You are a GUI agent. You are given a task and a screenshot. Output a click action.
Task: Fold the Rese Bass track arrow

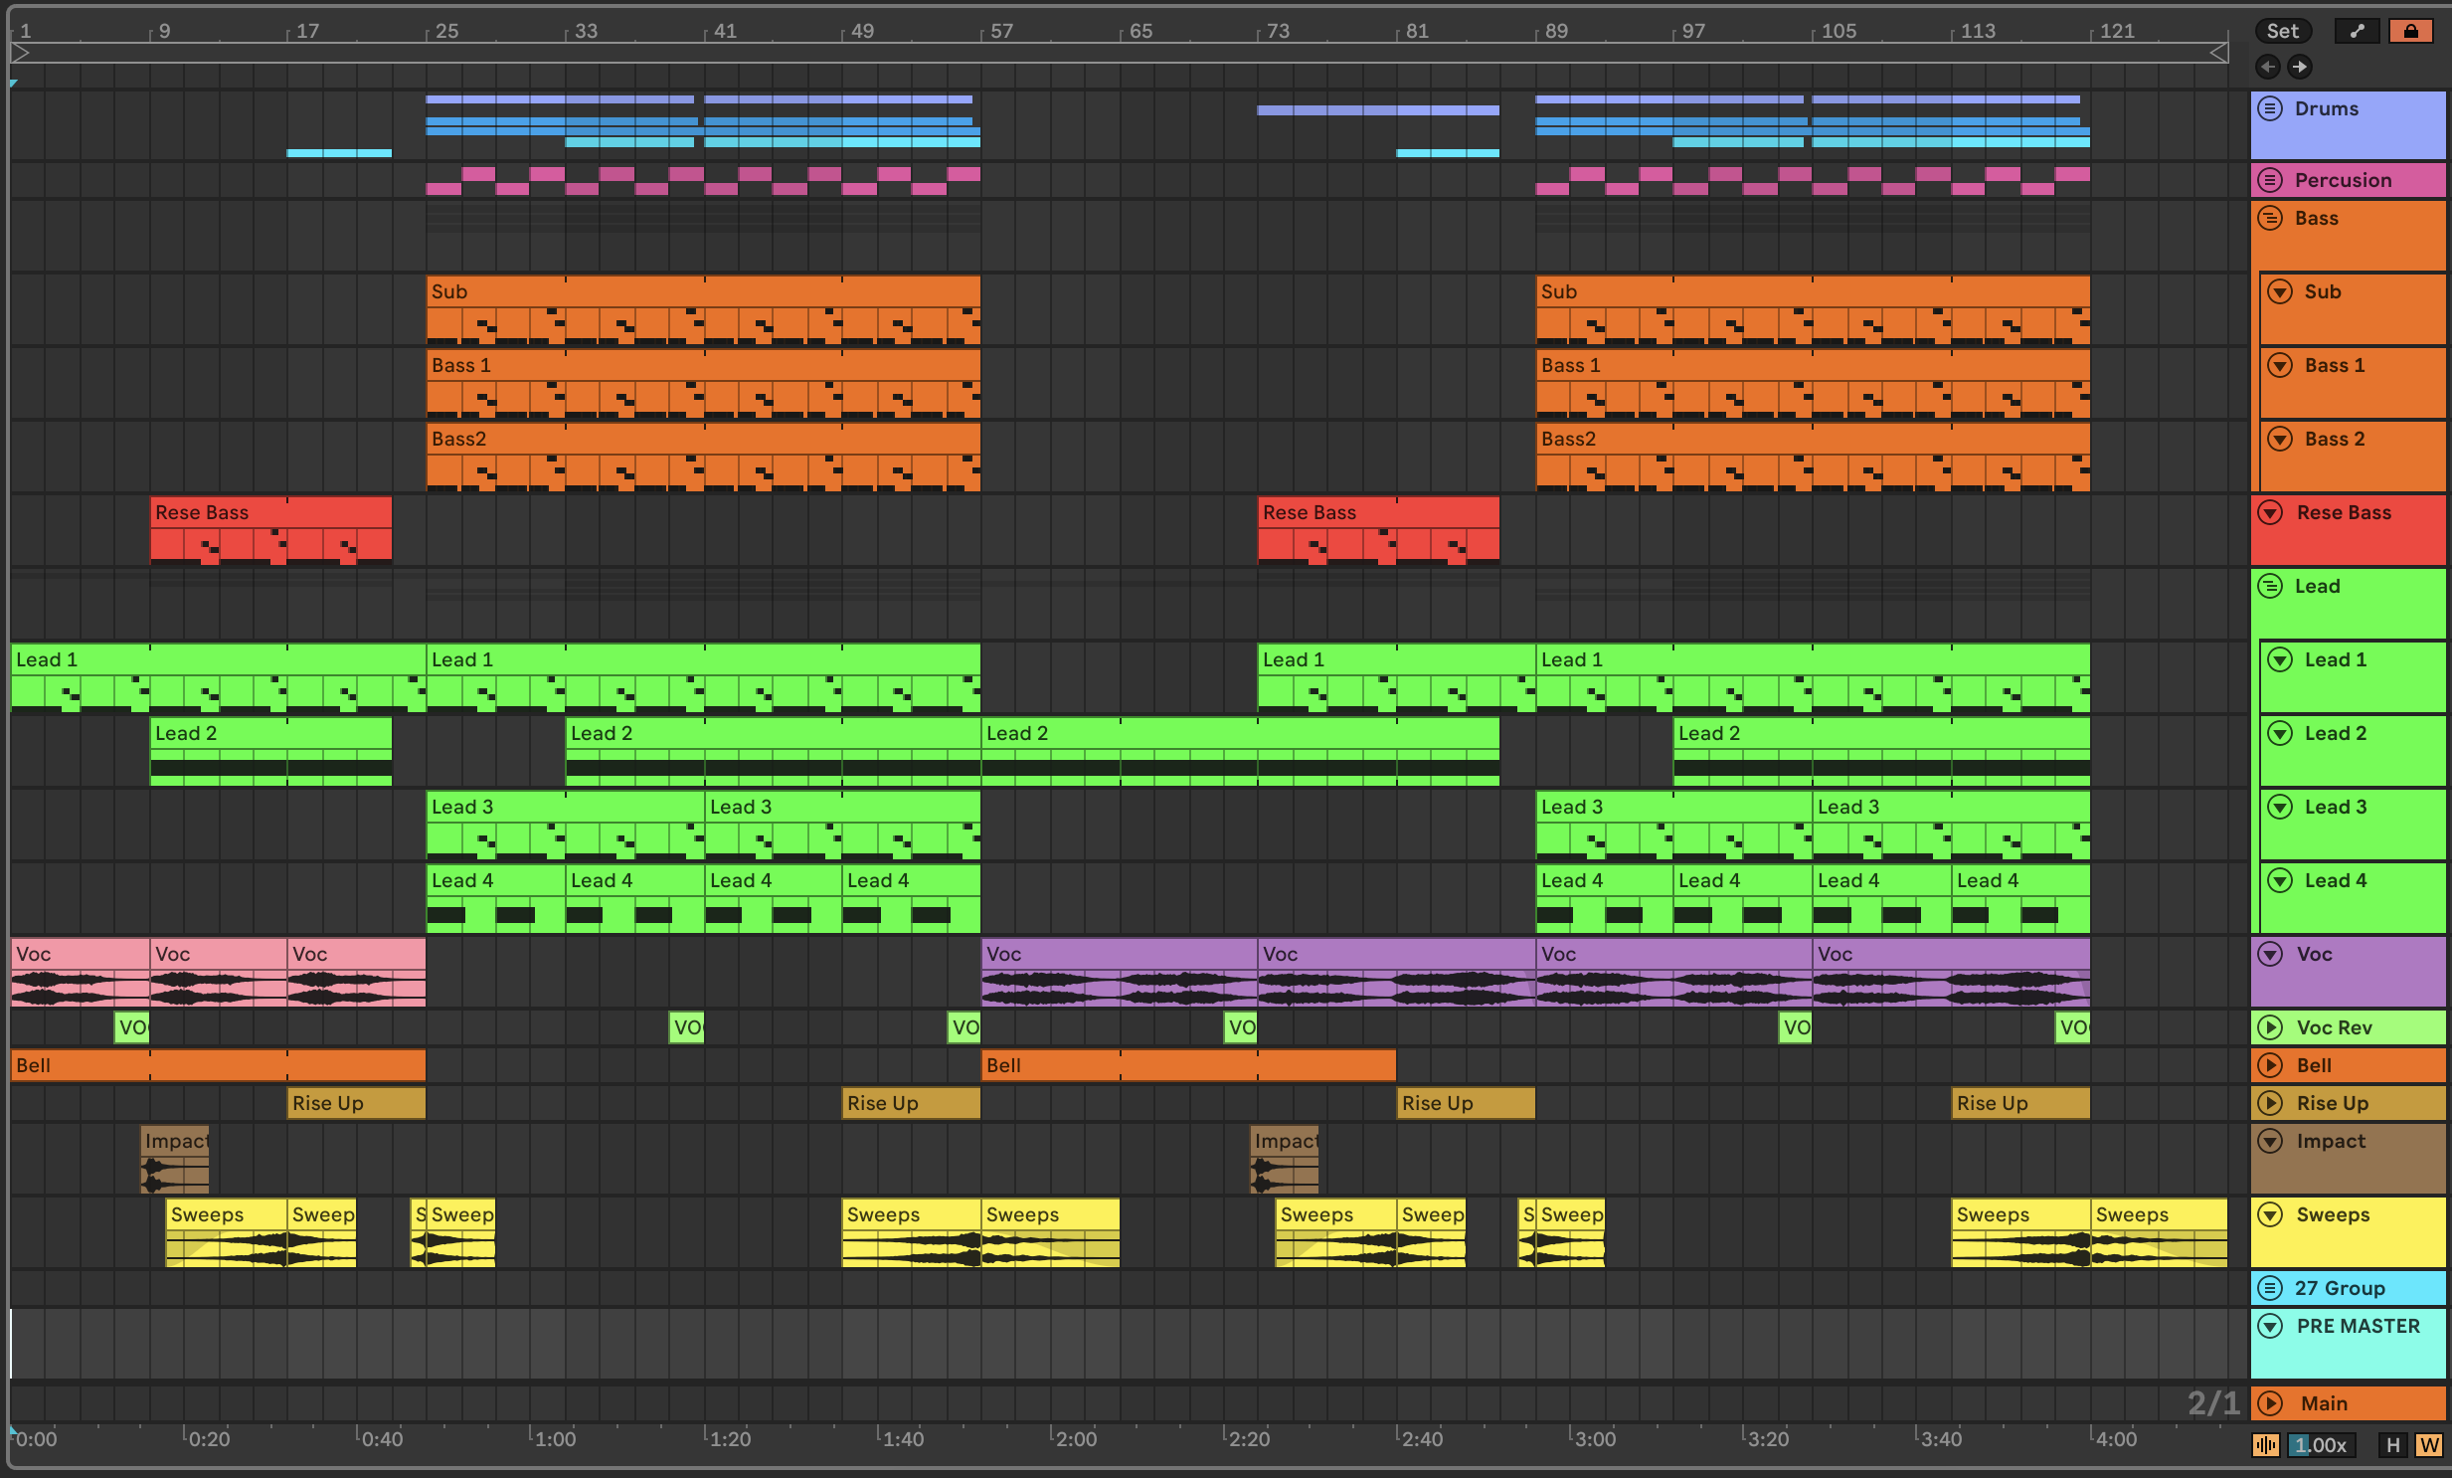2270,512
